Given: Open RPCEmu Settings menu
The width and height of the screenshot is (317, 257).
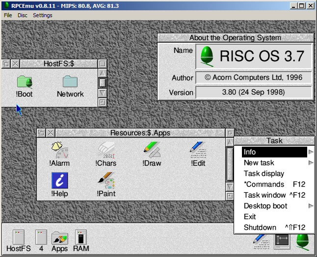Looking at the screenshot, I should pos(43,15).
